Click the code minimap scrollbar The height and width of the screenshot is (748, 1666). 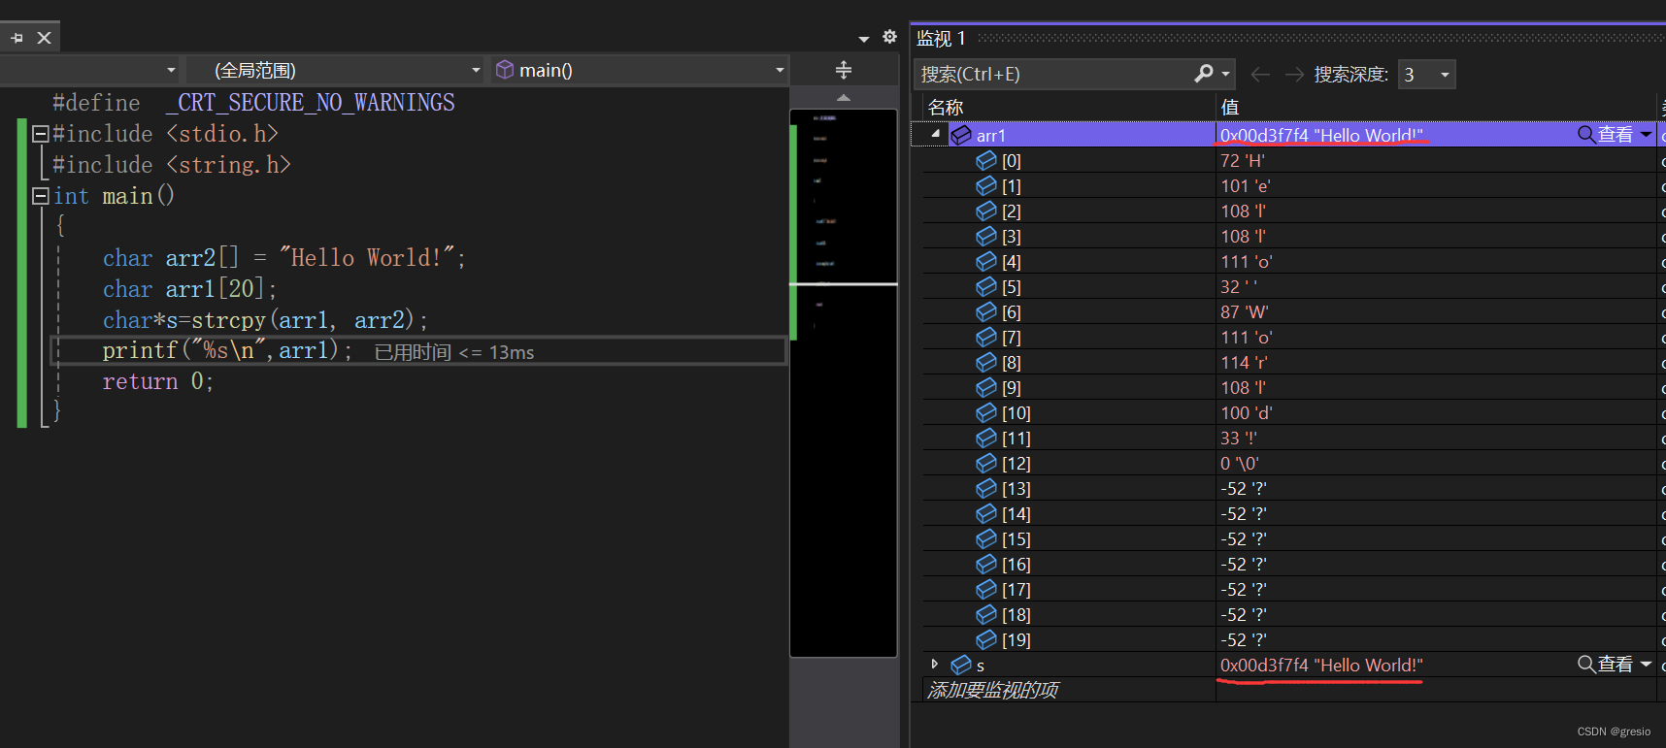pos(844,383)
